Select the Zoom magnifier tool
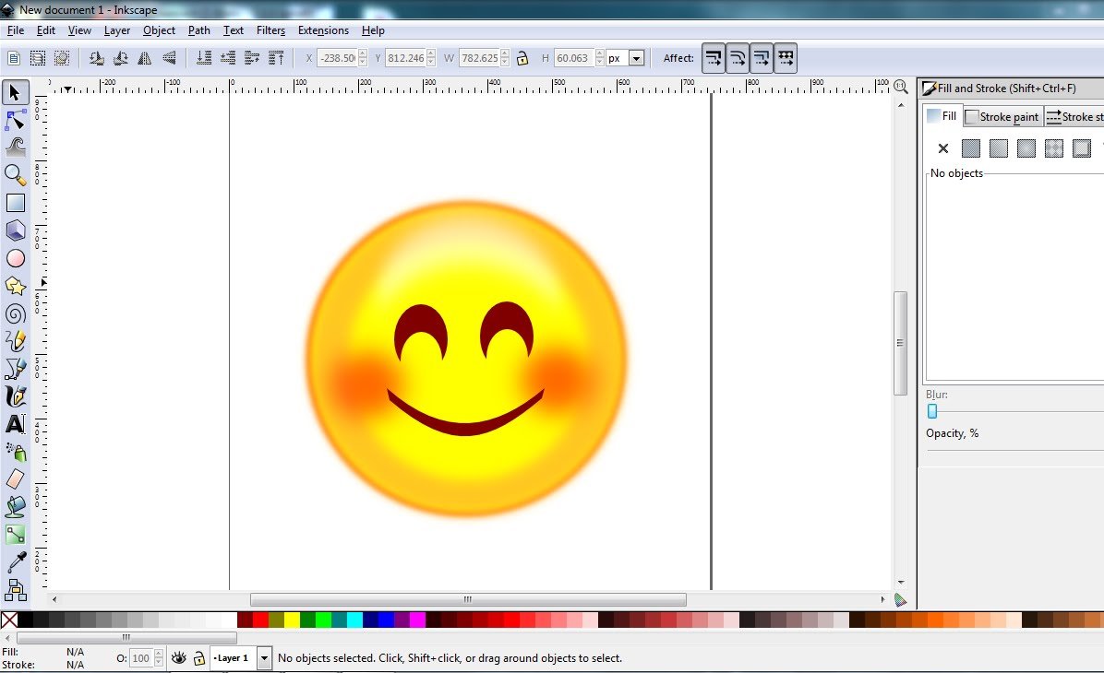1104x673 pixels. pyautogui.click(x=16, y=174)
